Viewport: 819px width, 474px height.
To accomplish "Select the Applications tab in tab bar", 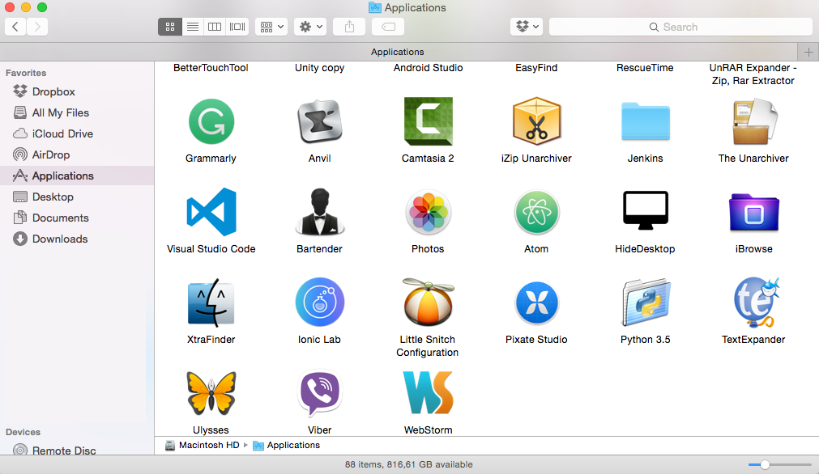I will click(x=399, y=52).
